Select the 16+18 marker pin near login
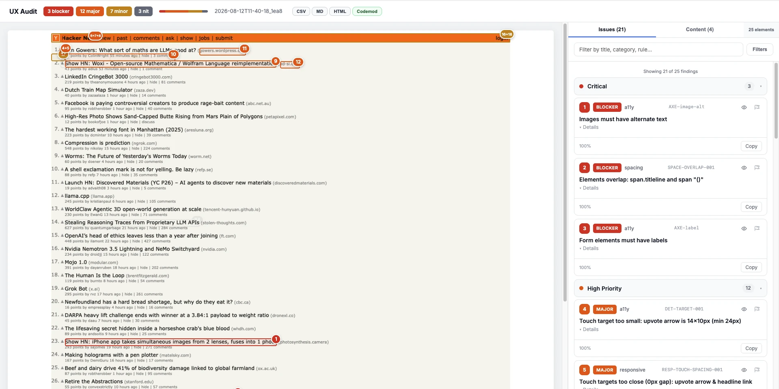Viewport: 779px width, 389px height. (x=507, y=34)
